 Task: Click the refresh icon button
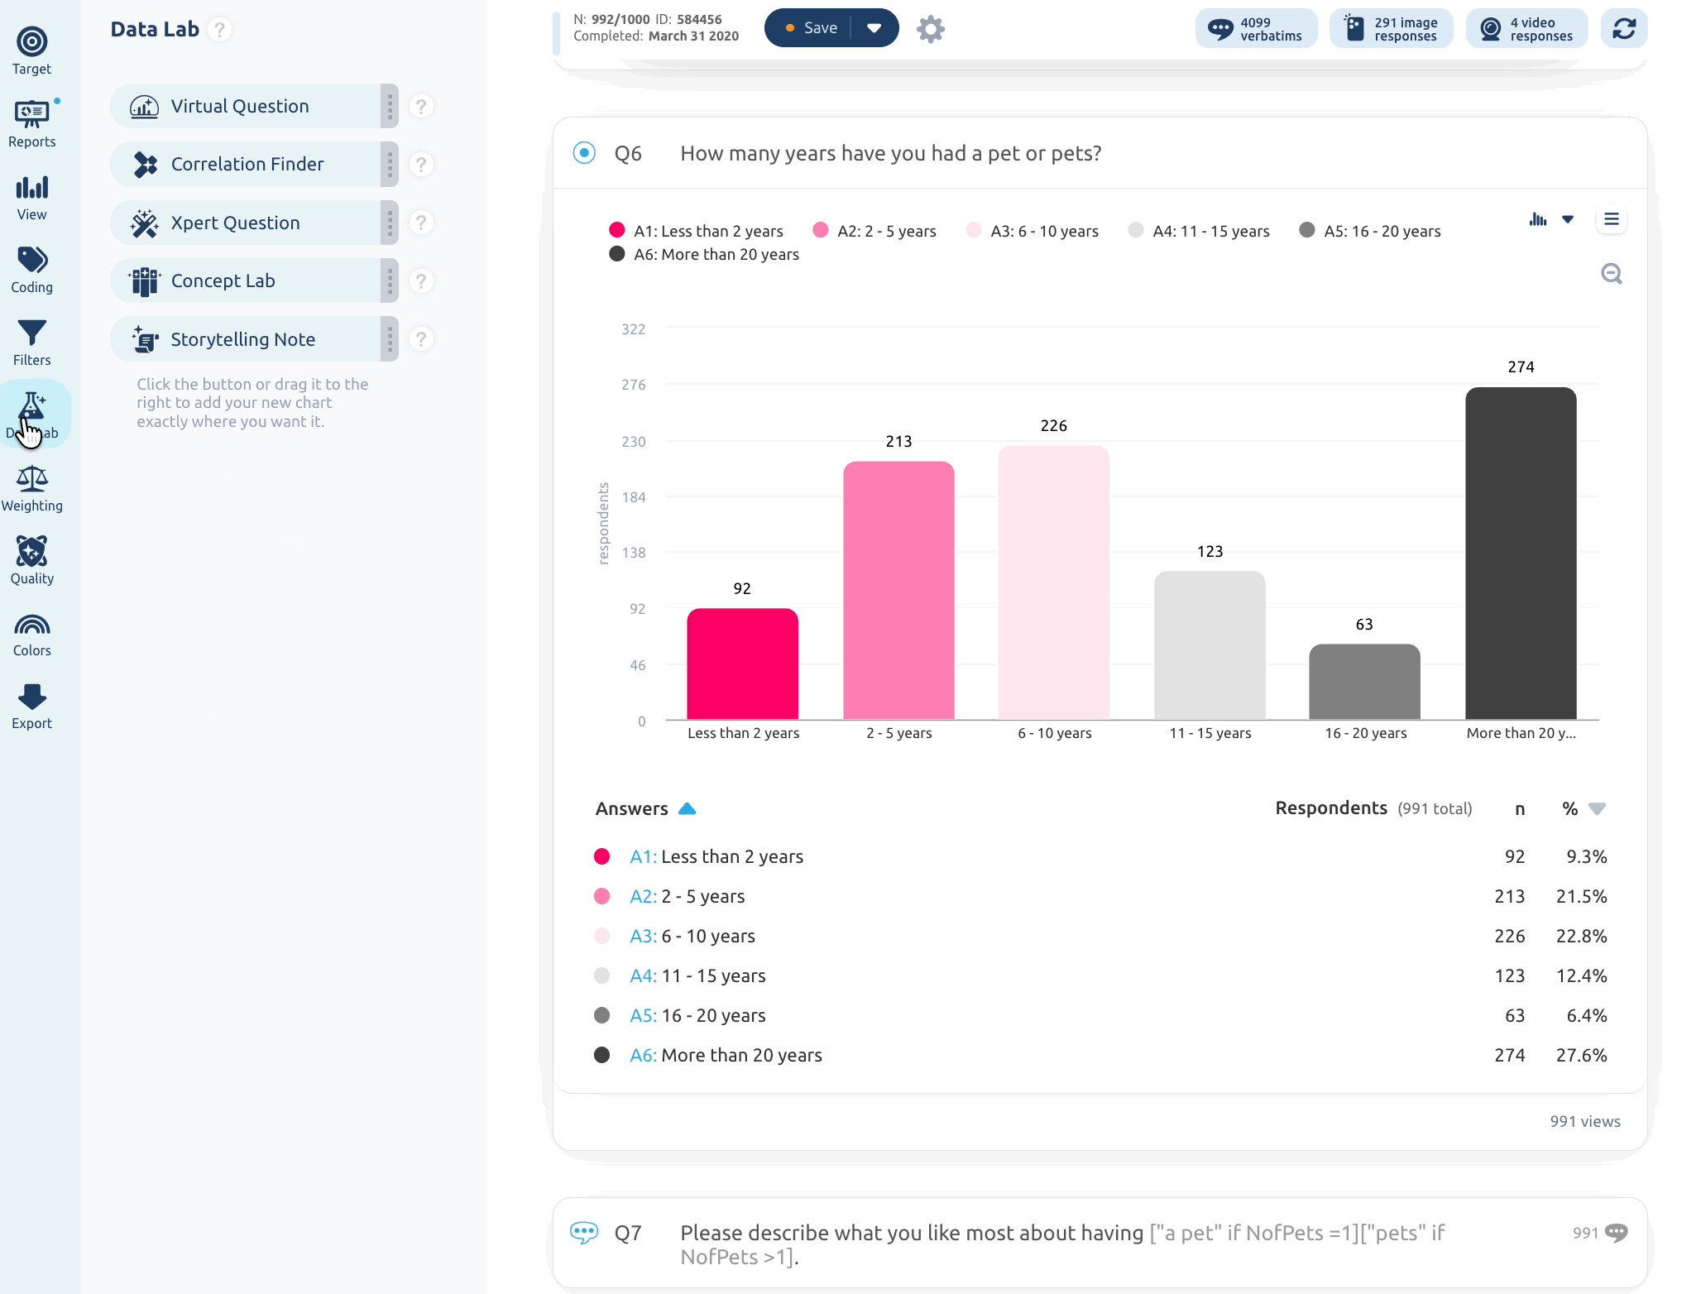tap(1624, 28)
